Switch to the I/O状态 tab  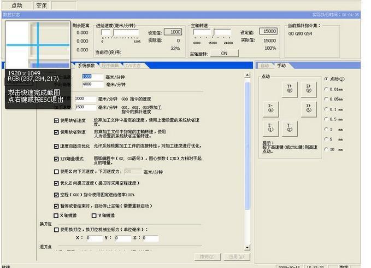click(x=133, y=66)
